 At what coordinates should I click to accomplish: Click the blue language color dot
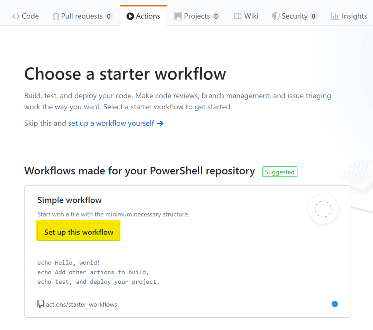click(x=335, y=304)
